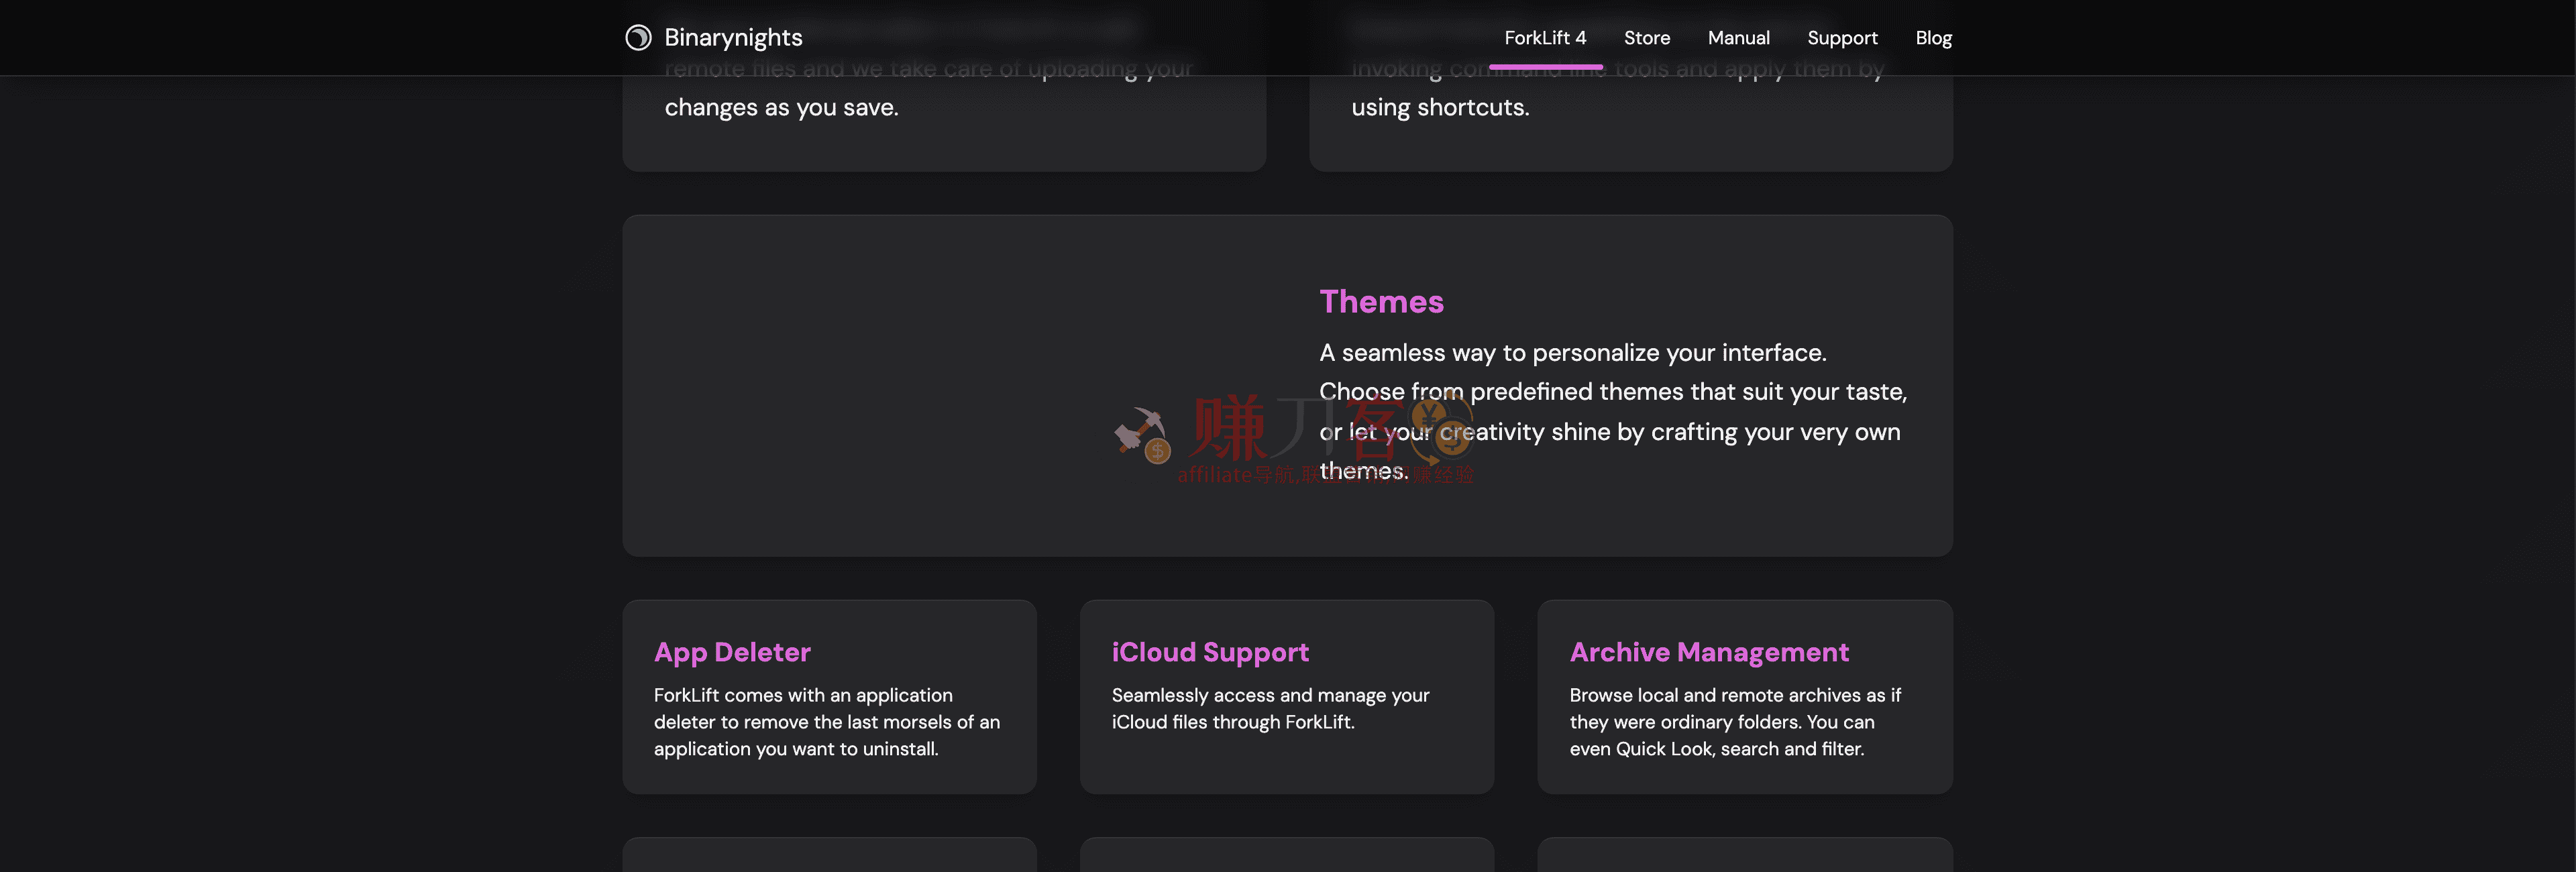Open the ForkLift 4 navigation tab

tap(1545, 38)
